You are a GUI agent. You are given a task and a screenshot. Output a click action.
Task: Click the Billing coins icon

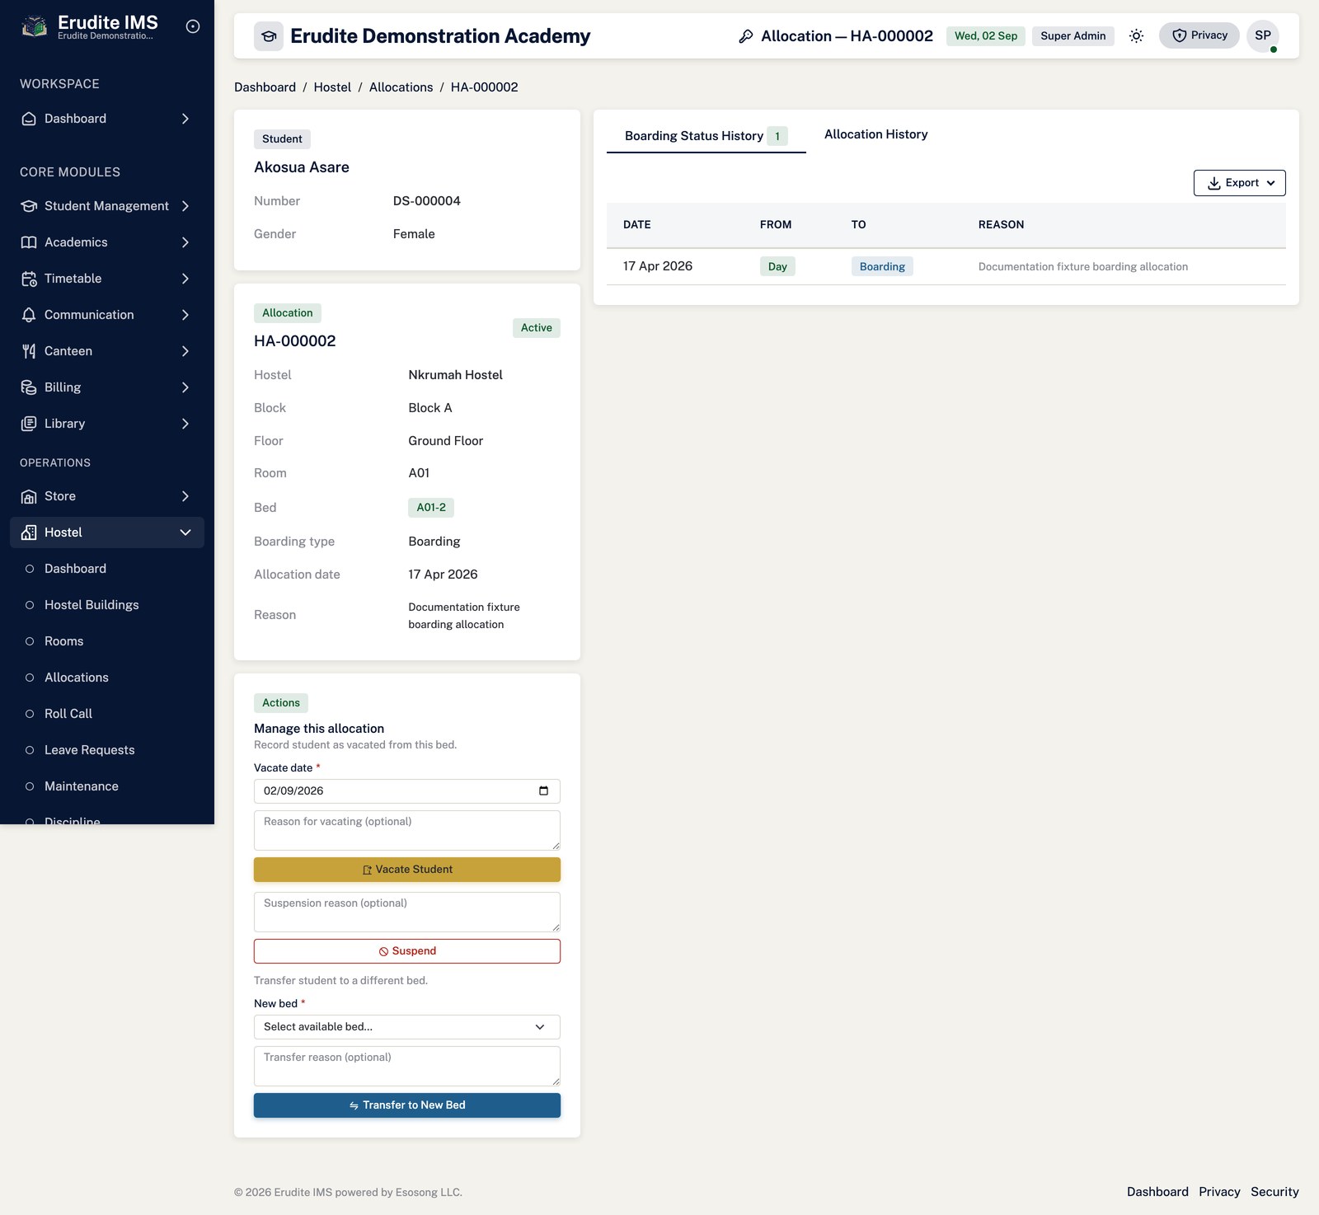29,387
